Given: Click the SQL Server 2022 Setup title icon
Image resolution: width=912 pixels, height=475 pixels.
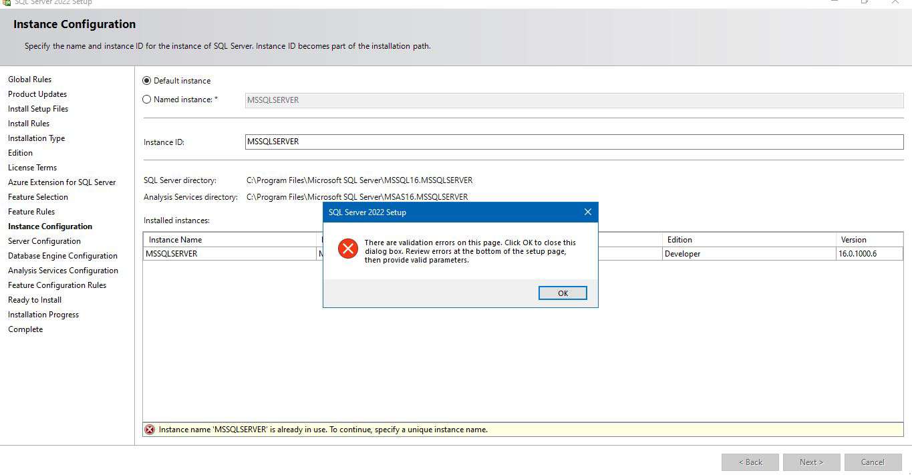Looking at the screenshot, I should coord(7,3).
